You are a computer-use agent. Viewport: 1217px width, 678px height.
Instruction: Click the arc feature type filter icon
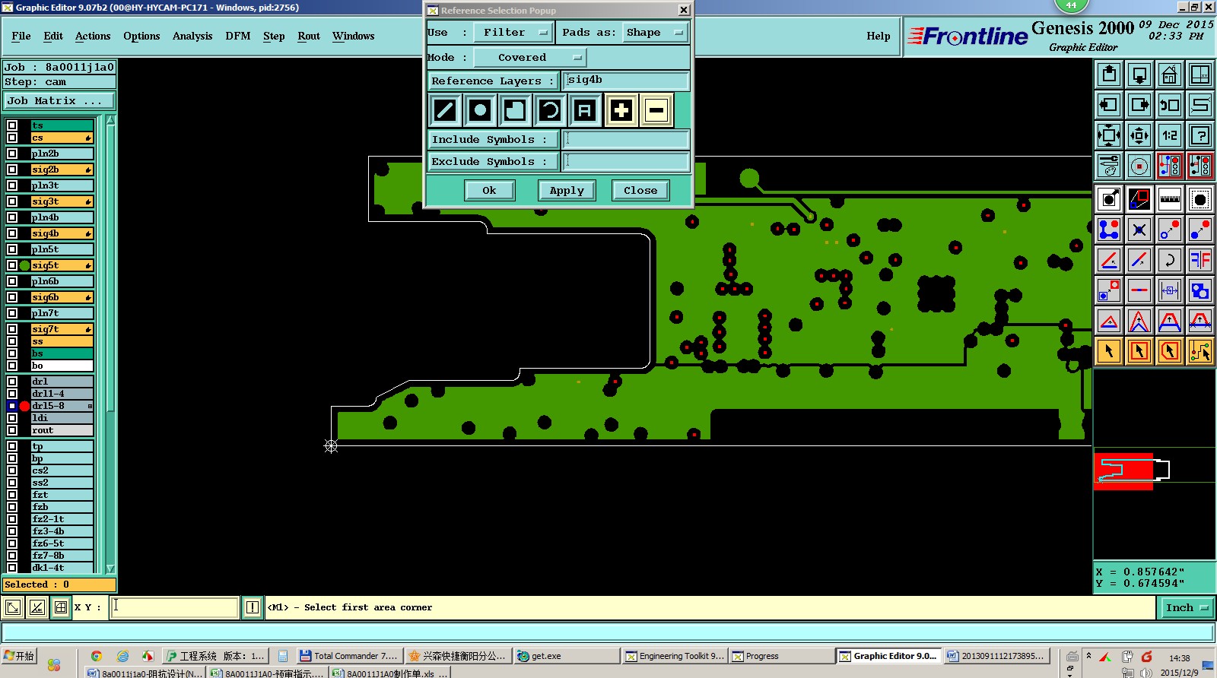point(550,111)
